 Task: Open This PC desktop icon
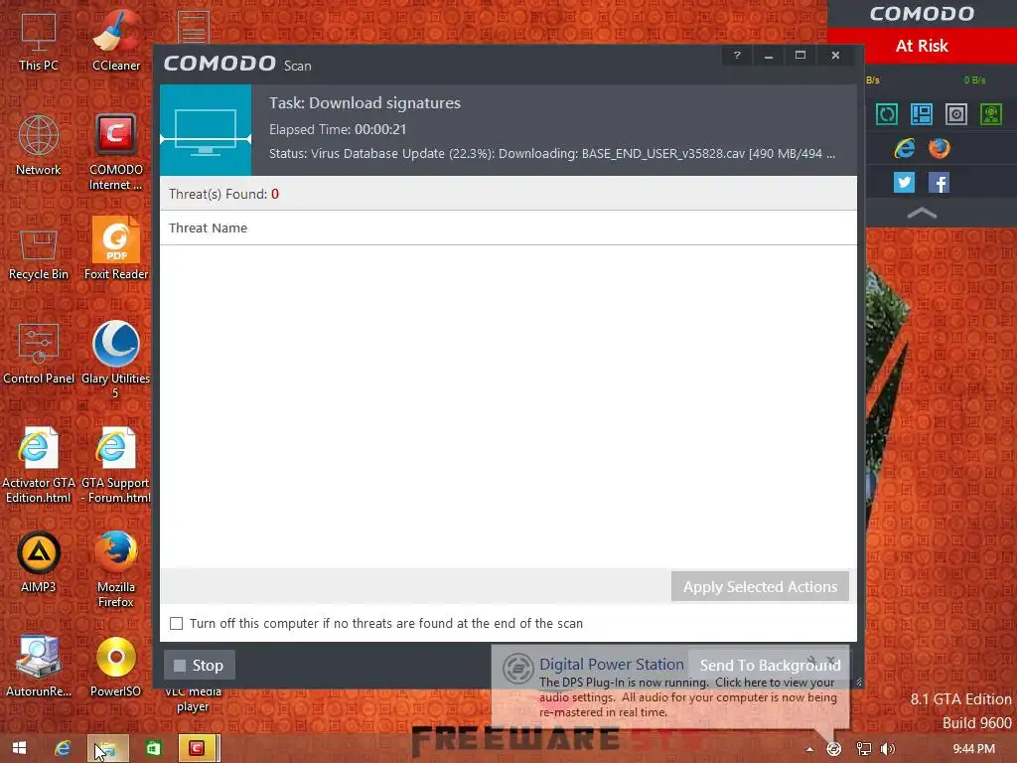click(39, 40)
